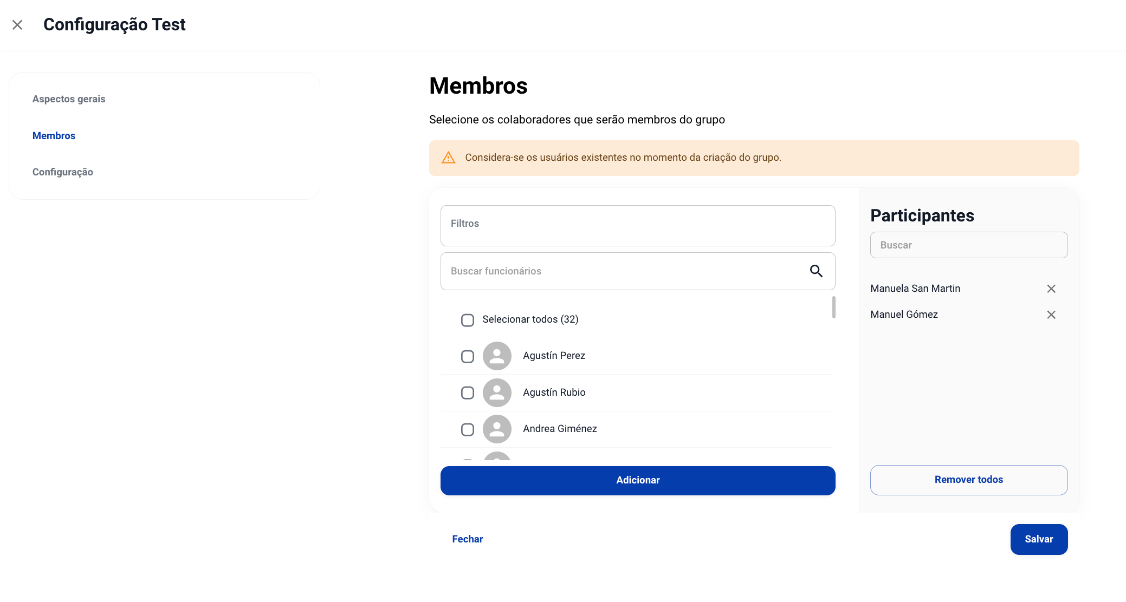Check the Selecionar todos (32) checkbox
The image size is (1126, 602).
pos(468,320)
